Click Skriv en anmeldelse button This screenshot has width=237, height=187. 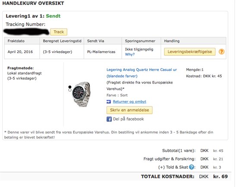click(x=130, y=110)
